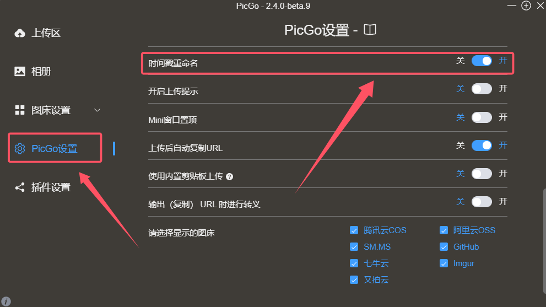This screenshot has height=307, width=546.
Task: Turn off 上传后自动复制URL switch
Action: coord(482,146)
